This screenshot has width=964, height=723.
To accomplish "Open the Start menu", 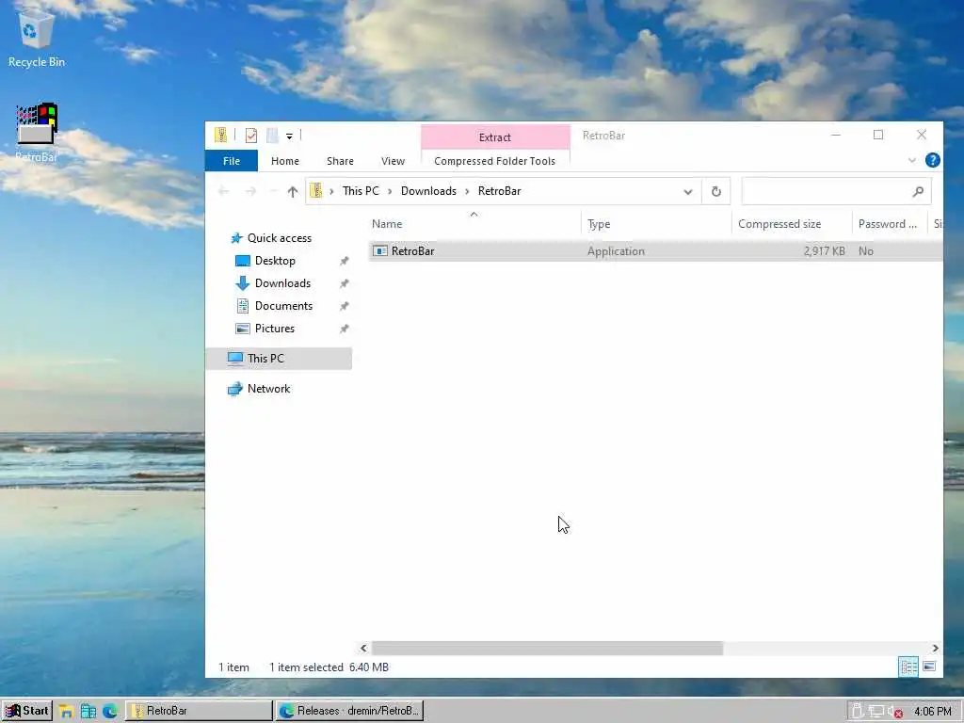I will click(27, 711).
